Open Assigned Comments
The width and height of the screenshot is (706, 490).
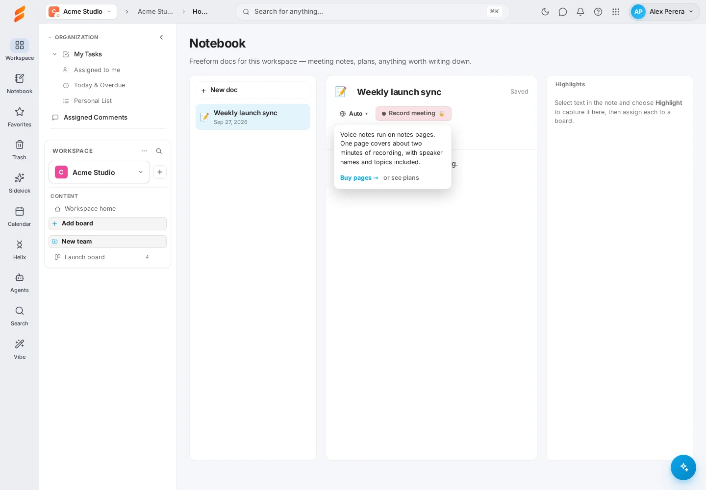pyautogui.click(x=96, y=118)
